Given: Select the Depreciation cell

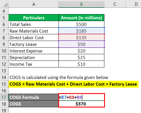Looking at the screenshot, I should tap(33, 57).
